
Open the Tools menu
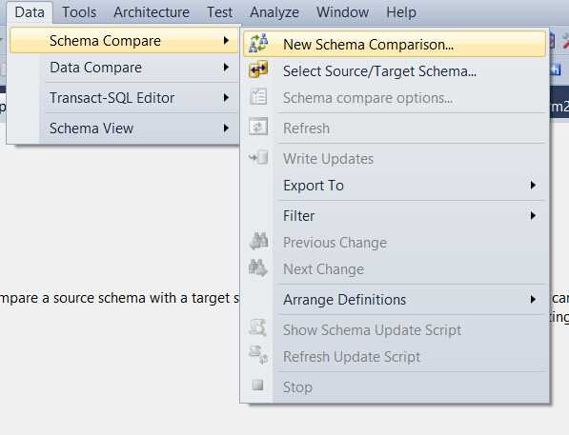(79, 12)
